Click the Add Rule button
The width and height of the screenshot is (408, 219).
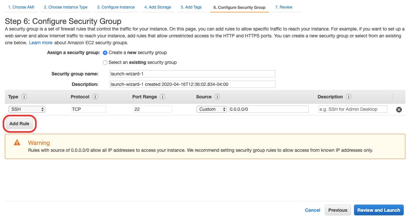click(19, 124)
